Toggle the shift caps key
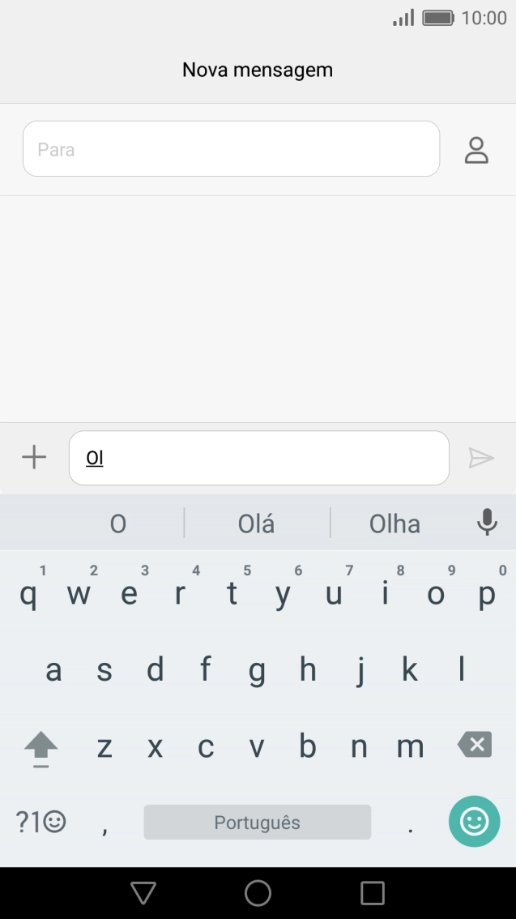516x919 pixels. point(41,747)
